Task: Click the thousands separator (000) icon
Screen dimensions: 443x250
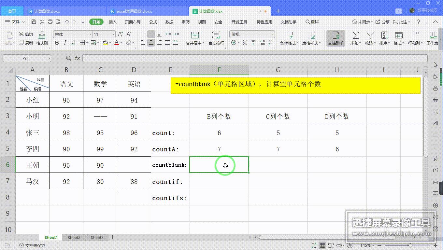Action: tap(254, 43)
